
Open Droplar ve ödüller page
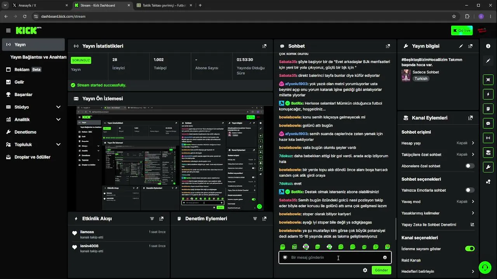[33, 157]
